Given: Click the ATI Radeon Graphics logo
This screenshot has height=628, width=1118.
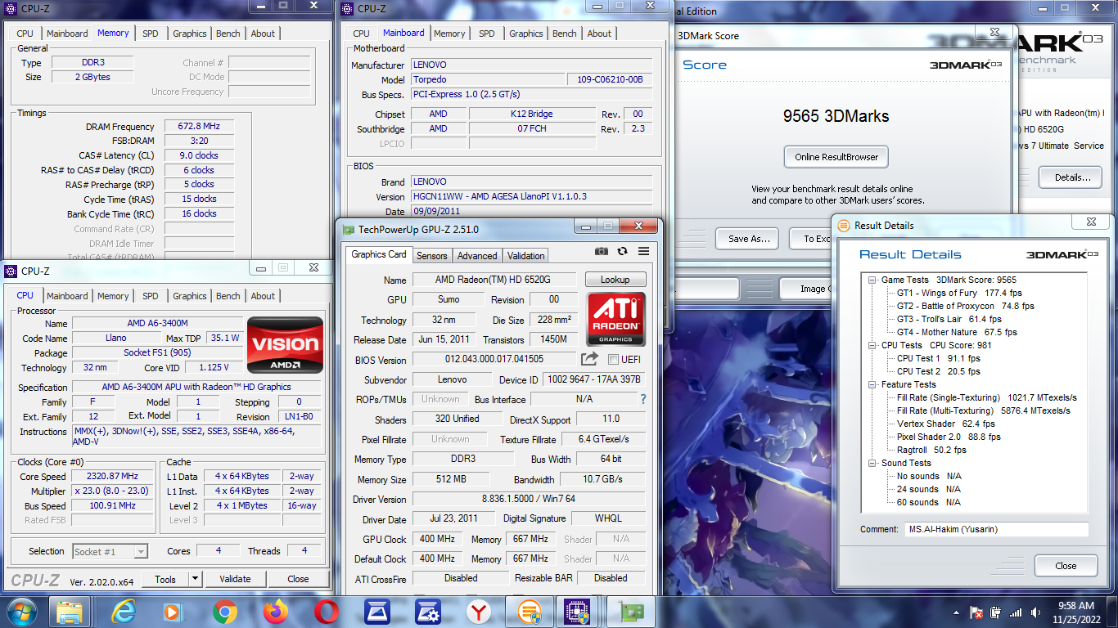Looking at the screenshot, I should coord(616,319).
